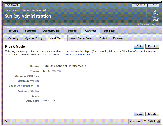
Task: Click the Maximum CPU Time label
Action: 28,76
